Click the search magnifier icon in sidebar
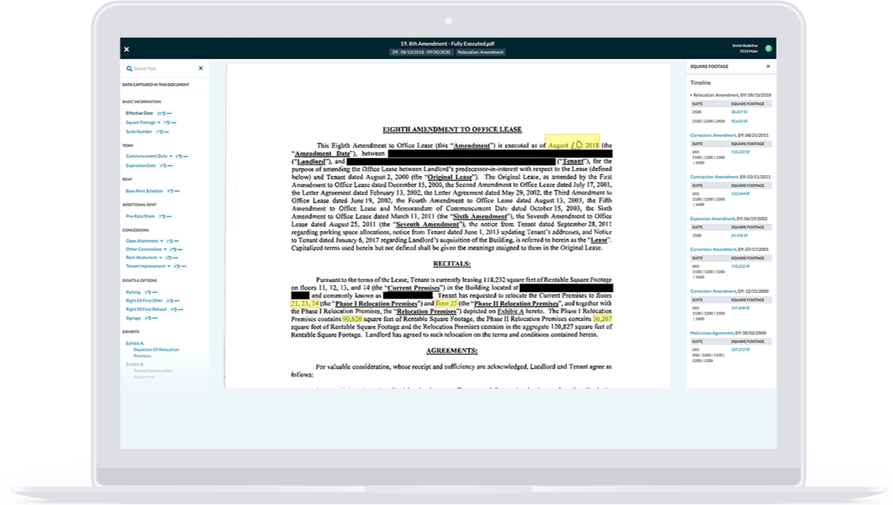The height and width of the screenshot is (505, 893). click(129, 69)
